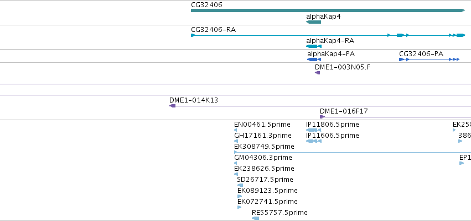This screenshot has width=471, height=221.
Task: Click the EK238626.5prime label
Action: [x=264, y=168]
